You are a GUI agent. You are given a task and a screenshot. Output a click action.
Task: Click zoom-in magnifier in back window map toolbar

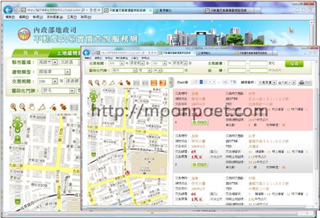point(13,107)
